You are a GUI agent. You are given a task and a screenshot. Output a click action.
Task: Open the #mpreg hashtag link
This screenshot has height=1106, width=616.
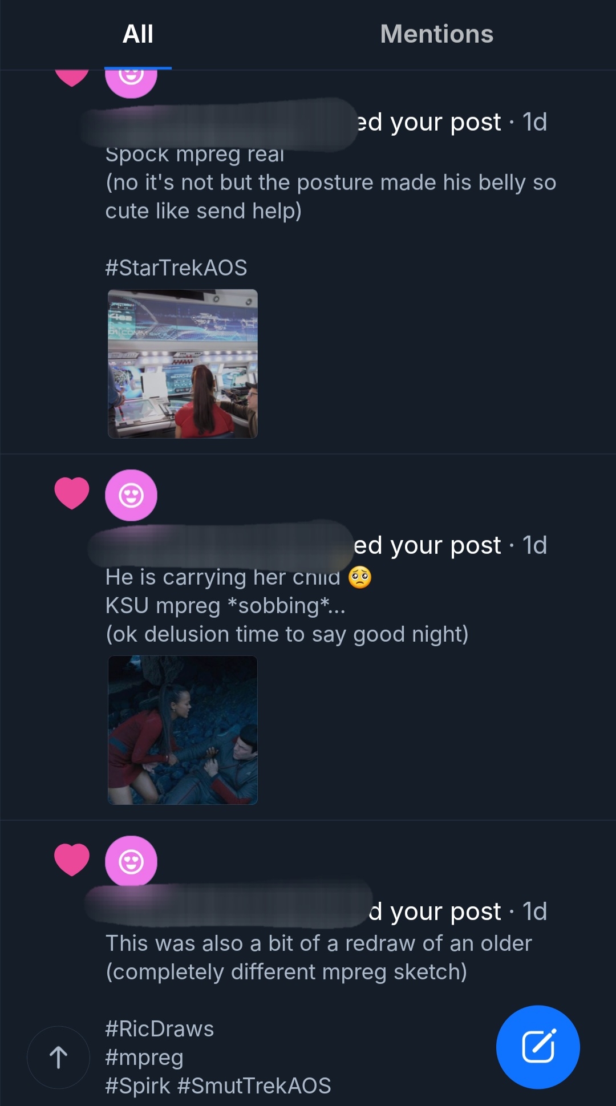tap(144, 1057)
